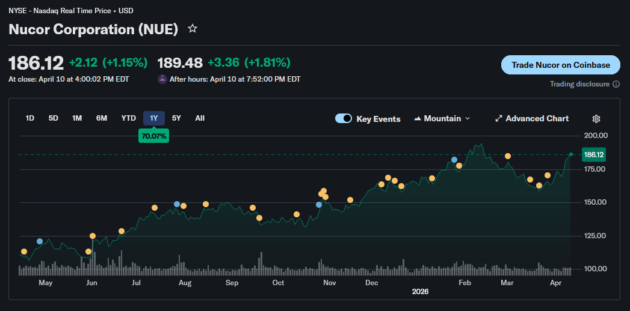Click the +2.12 (+1.15%) change value

pos(108,62)
